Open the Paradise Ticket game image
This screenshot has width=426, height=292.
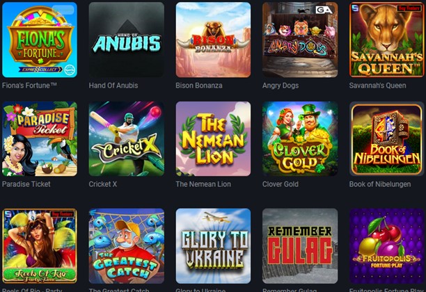[40, 138]
